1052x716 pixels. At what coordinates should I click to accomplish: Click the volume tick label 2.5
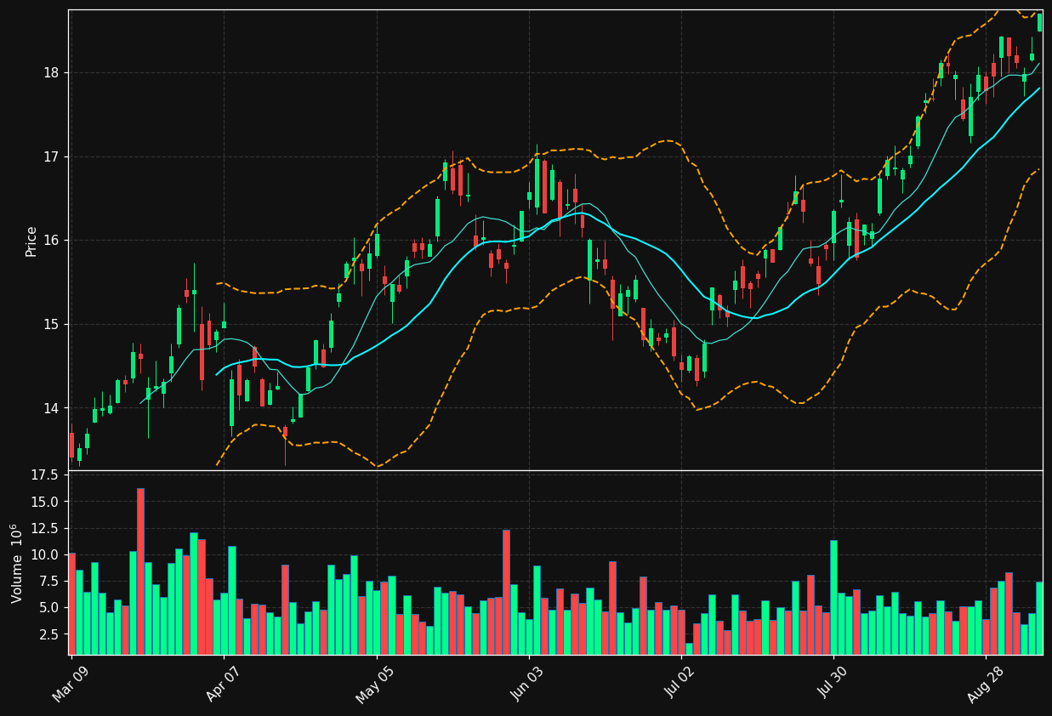[48, 634]
